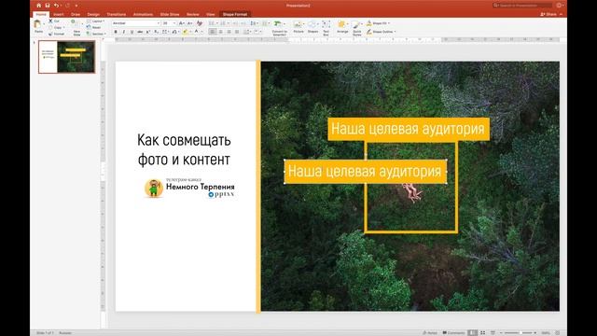Image resolution: width=597 pixels, height=336 pixels.
Task: Open the line spacing dropdown
Action: tap(255, 23)
